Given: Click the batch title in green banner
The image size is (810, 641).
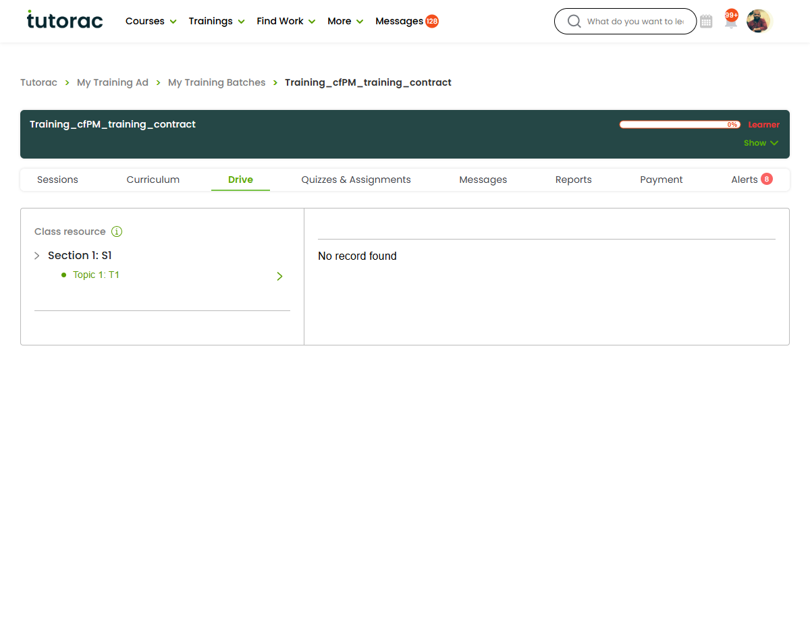Looking at the screenshot, I should [113, 124].
